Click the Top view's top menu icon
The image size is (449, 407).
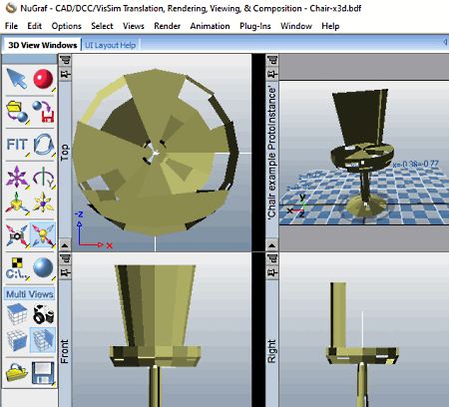pyautogui.click(x=65, y=60)
